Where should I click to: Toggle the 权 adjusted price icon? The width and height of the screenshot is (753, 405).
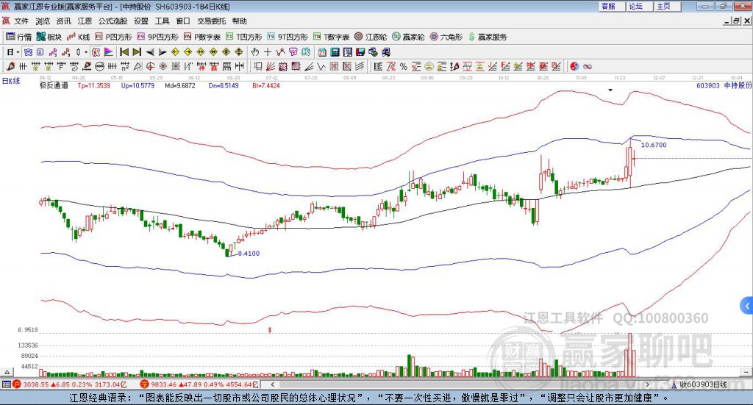96,52
